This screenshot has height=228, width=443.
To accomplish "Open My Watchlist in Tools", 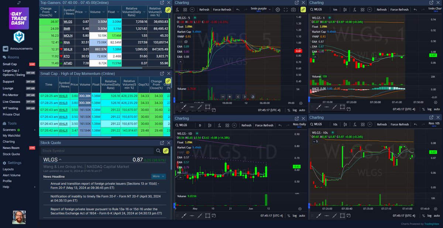I will coord(11,136).
